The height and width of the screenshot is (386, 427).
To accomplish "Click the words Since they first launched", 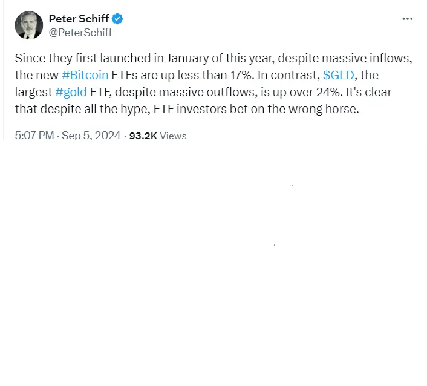I will [83, 58].
